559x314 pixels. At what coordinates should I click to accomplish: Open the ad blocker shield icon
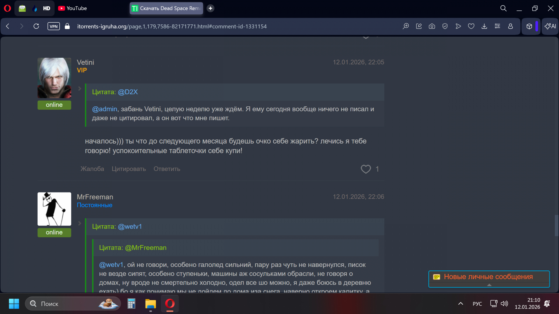[445, 26]
